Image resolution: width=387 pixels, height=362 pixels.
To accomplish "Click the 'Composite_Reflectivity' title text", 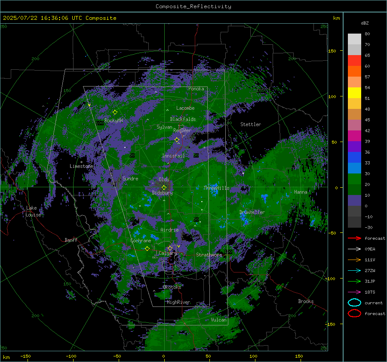I will point(193,6).
